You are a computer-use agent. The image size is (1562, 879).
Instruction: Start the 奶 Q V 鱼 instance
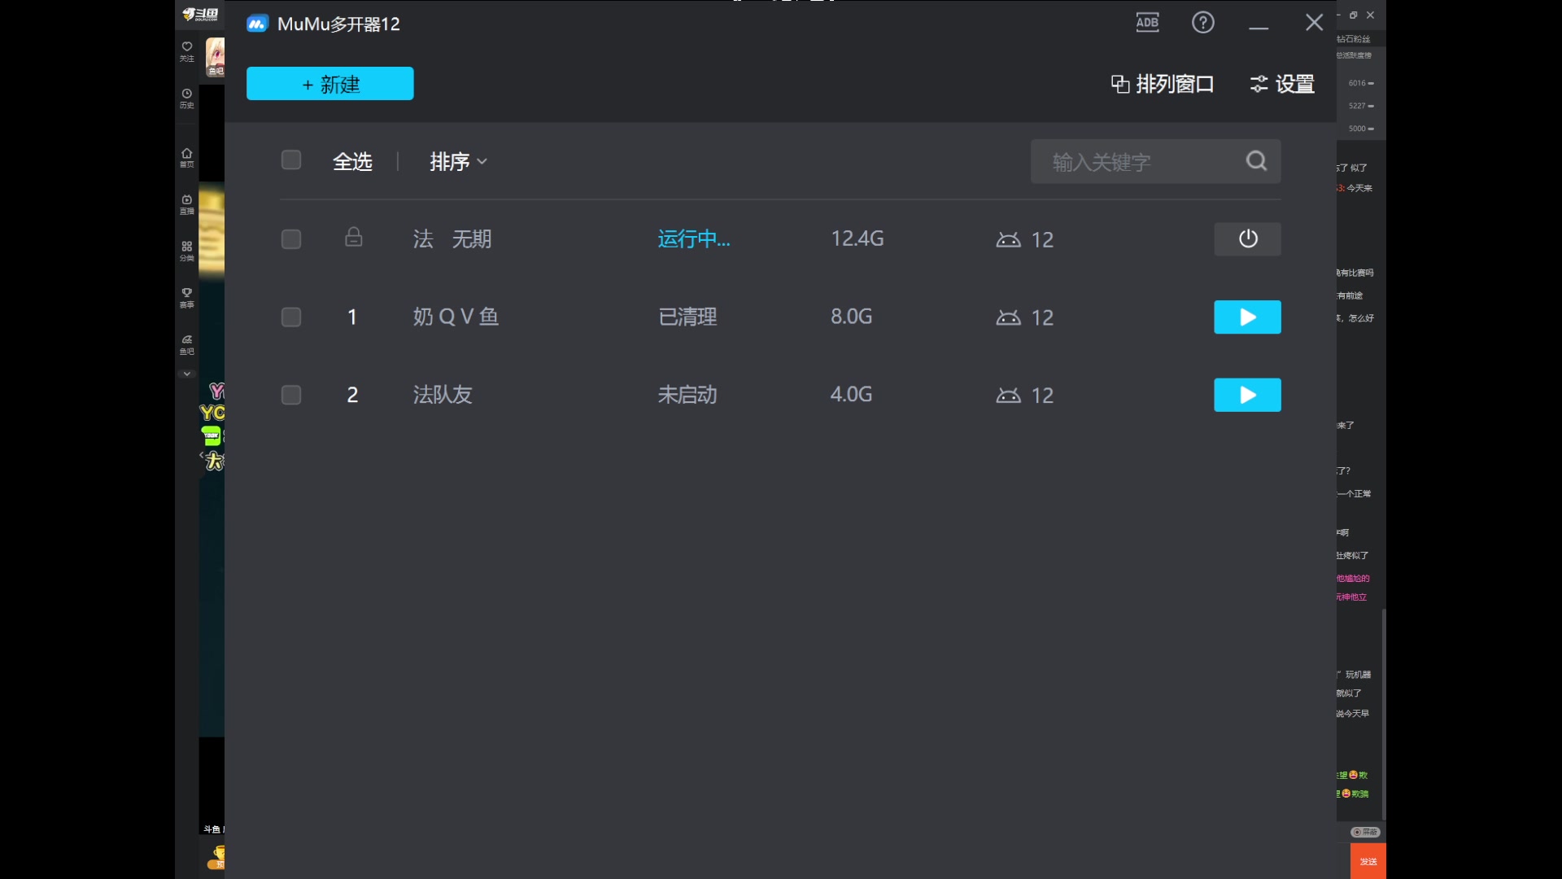tap(1247, 317)
